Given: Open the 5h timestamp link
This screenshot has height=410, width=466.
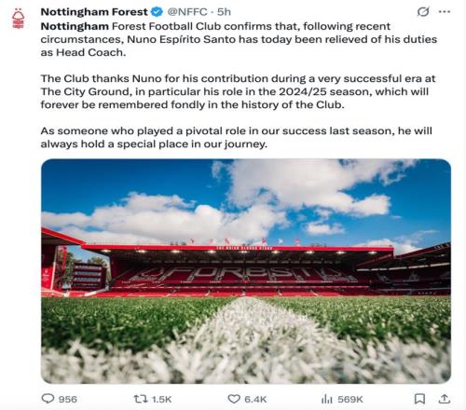Looking at the screenshot, I should (224, 12).
